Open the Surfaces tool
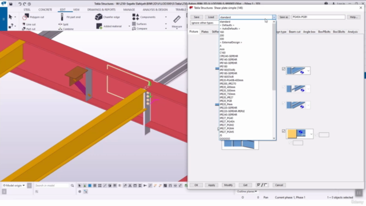The width and height of the screenshot is (366, 206). click(x=140, y=24)
